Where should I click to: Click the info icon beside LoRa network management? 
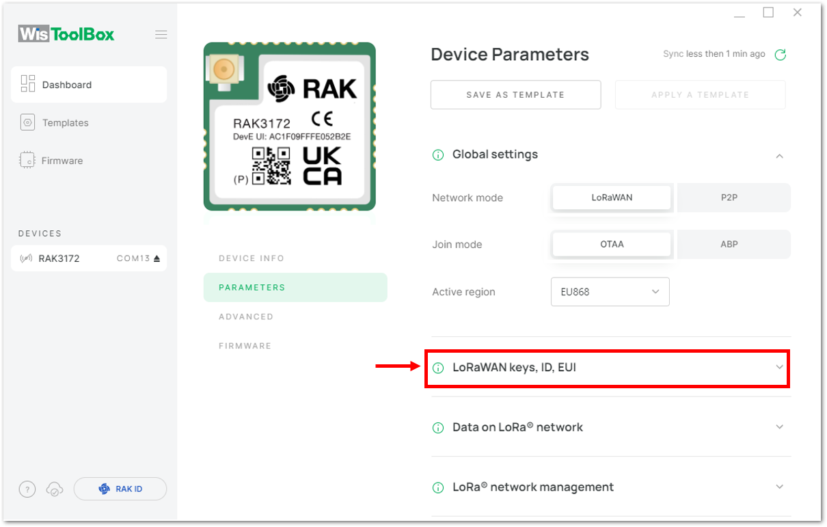[438, 488]
